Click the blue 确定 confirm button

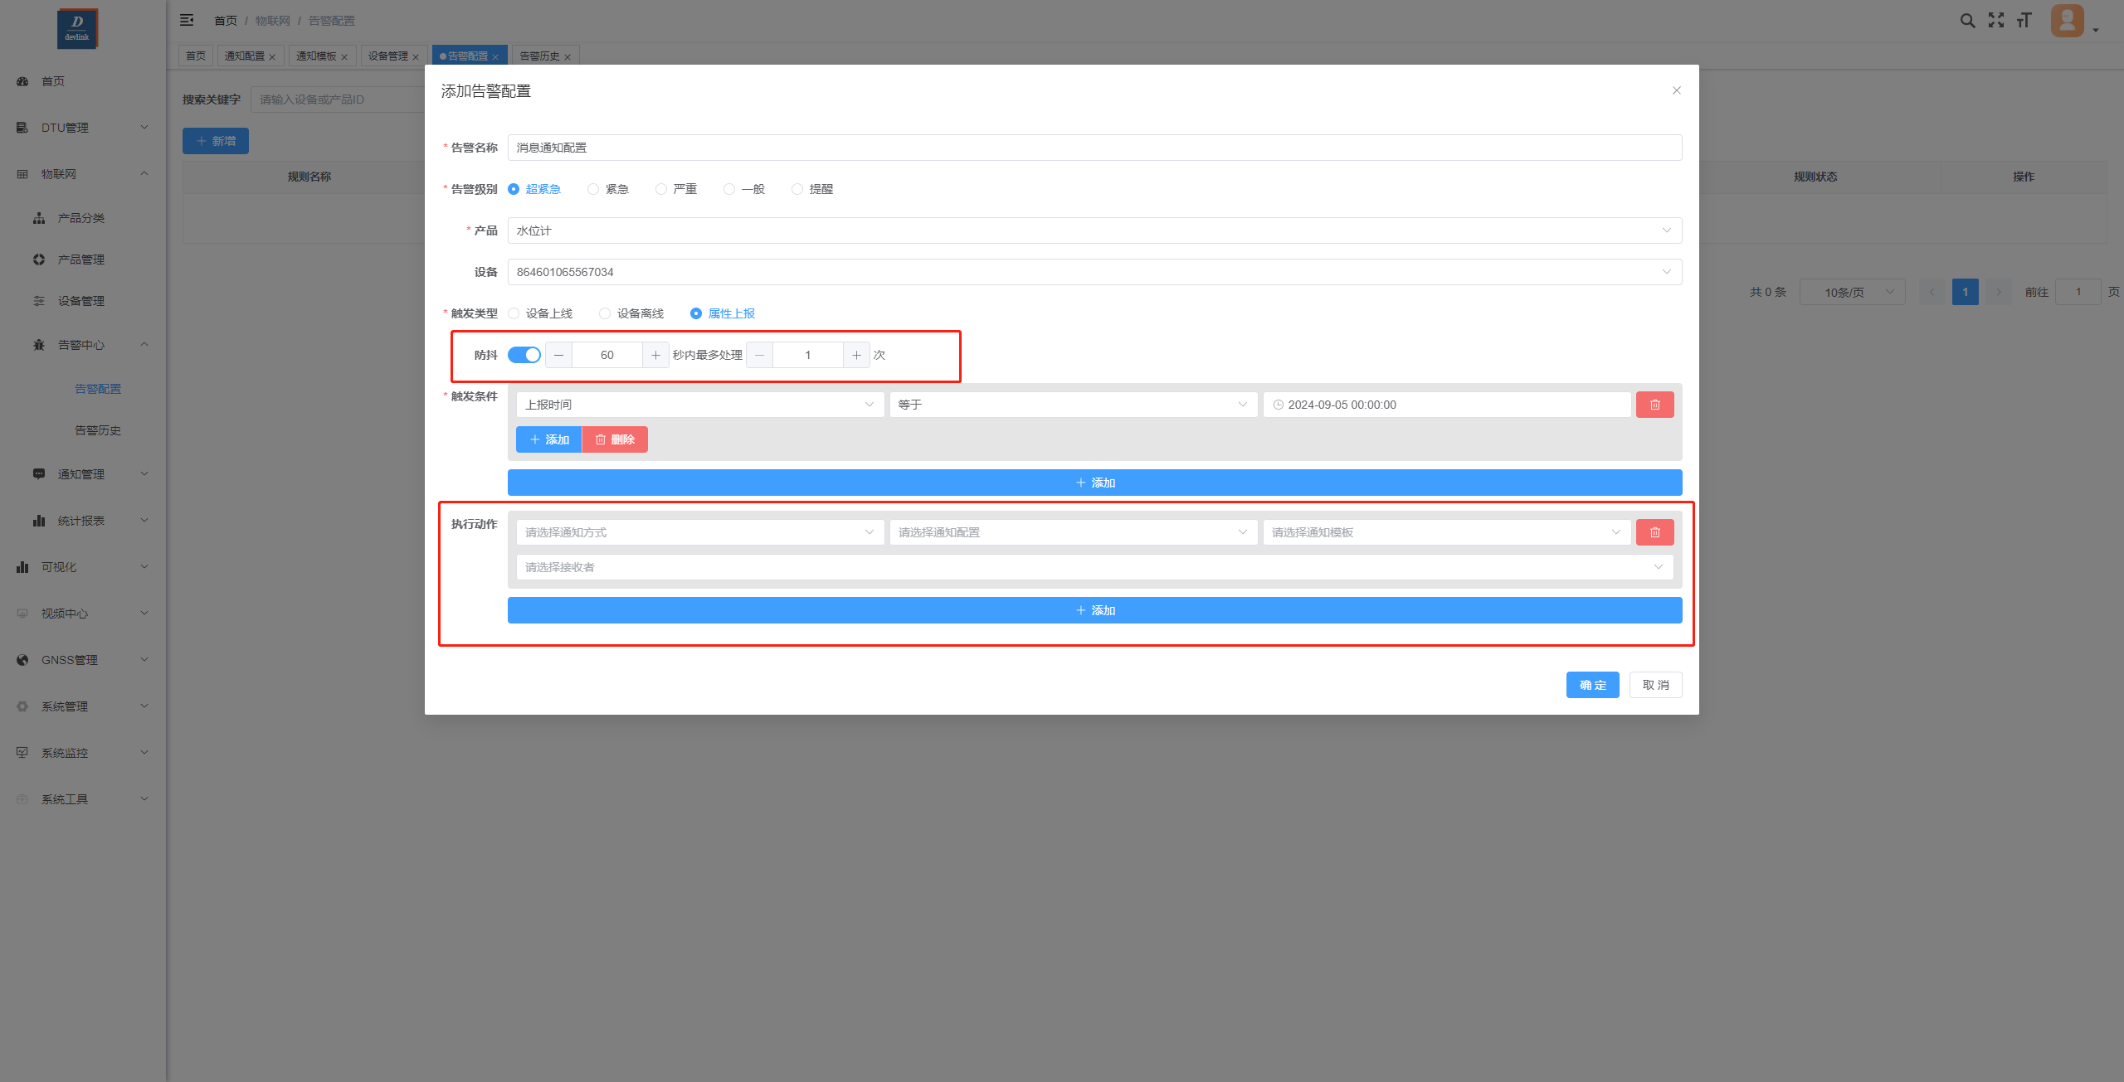[x=1591, y=685]
